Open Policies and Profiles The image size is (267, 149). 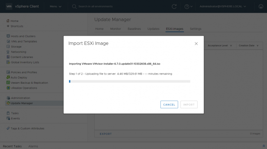click(24, 72)
